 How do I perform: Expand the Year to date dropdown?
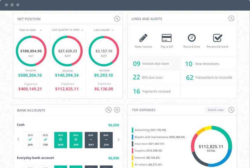click(x=31, y=30)
